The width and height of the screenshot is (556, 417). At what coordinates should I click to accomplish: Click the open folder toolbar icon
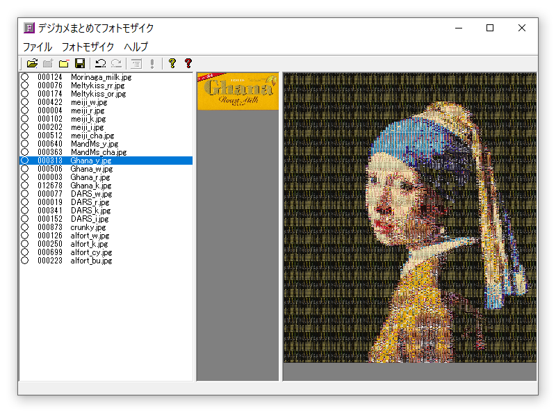pyautogui.click(x=32, y=63)
